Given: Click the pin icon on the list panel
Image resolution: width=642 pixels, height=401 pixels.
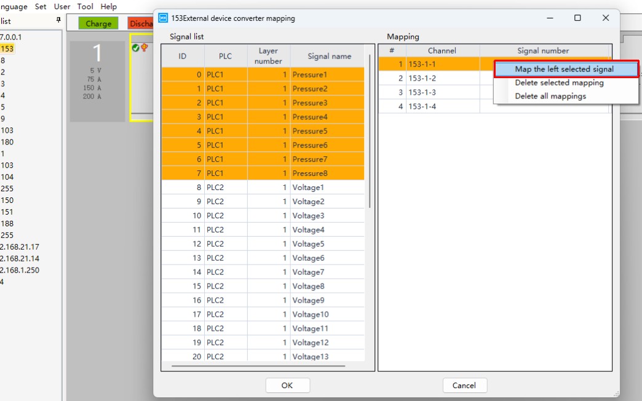Looking at the screenshot, I should pyautogui.click(x=58, y=20).
